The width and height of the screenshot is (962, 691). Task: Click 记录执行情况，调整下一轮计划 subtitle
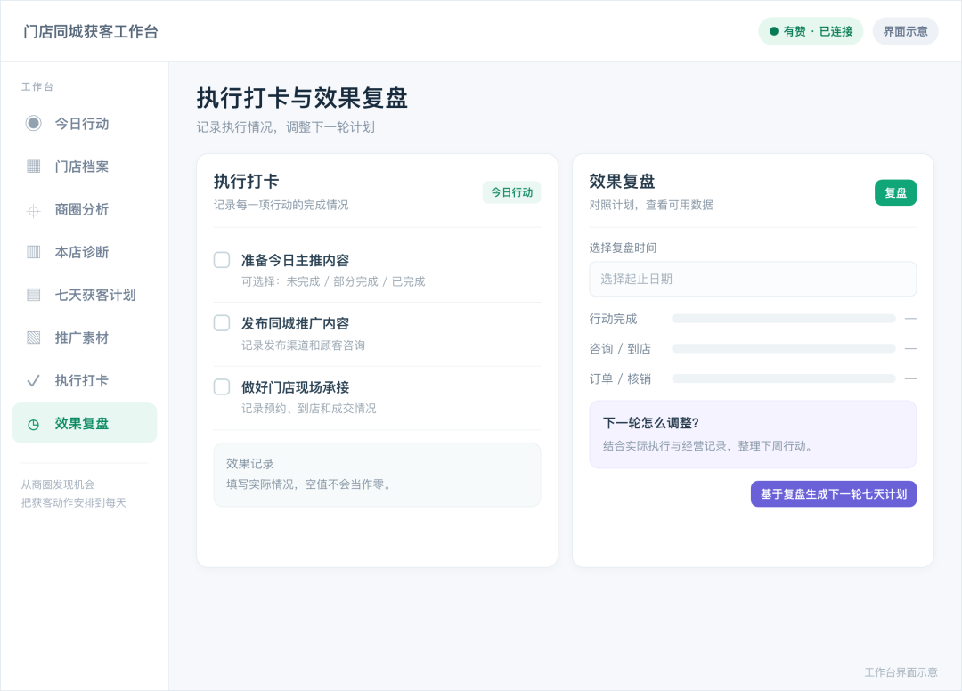pyautogui.click(x=285, y=127)
